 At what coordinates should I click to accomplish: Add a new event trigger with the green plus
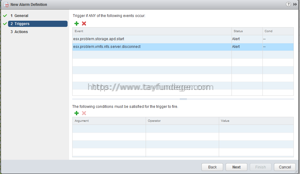pyautogui.click(x=77, y=23)
